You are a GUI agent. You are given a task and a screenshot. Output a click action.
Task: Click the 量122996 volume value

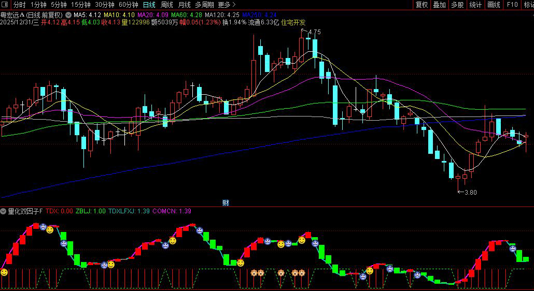point(136,23)
